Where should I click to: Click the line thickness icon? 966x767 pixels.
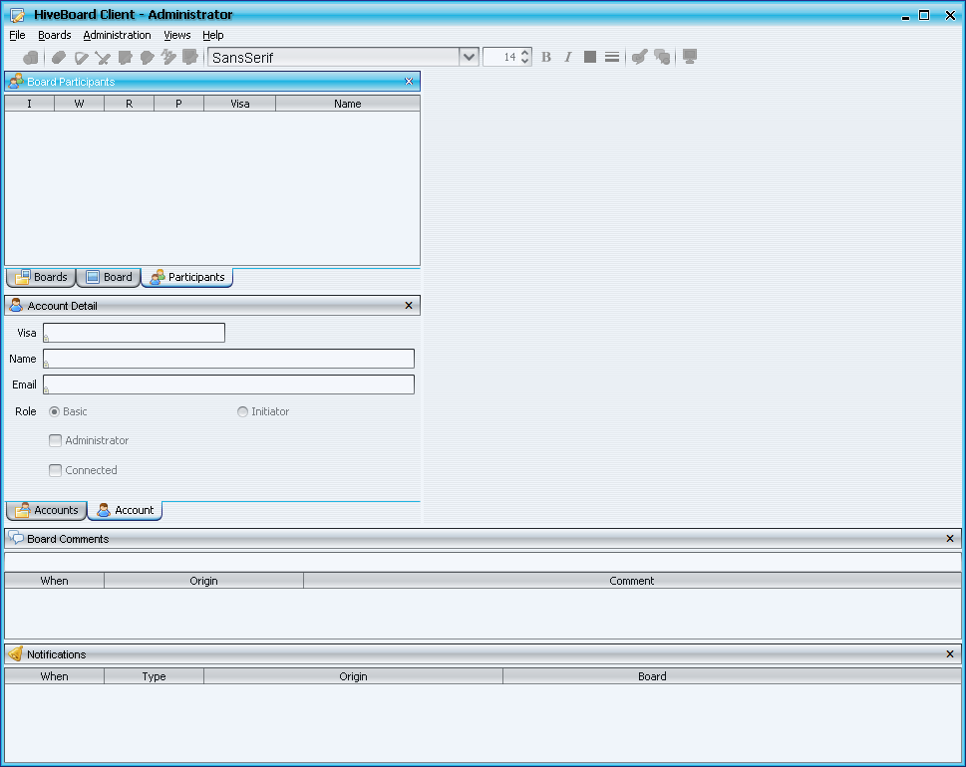(x=612, y=58)
